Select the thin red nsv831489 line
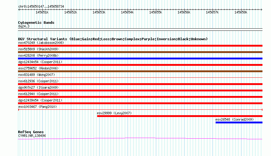The width and height of the screenshot is (271, 156). click(x=140, y=77)
